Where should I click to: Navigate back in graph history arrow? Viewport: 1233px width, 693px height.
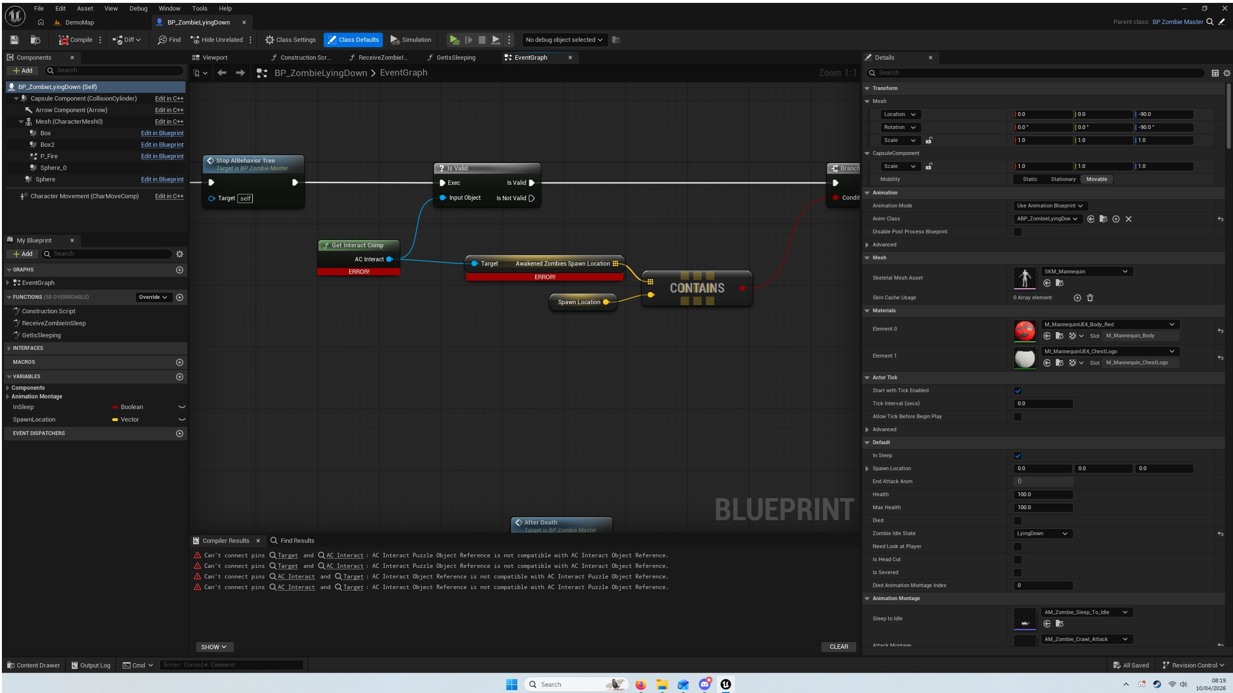point(222,73)
